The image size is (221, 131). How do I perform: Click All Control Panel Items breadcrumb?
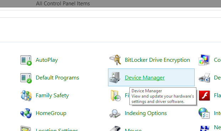tap(63, 4)
